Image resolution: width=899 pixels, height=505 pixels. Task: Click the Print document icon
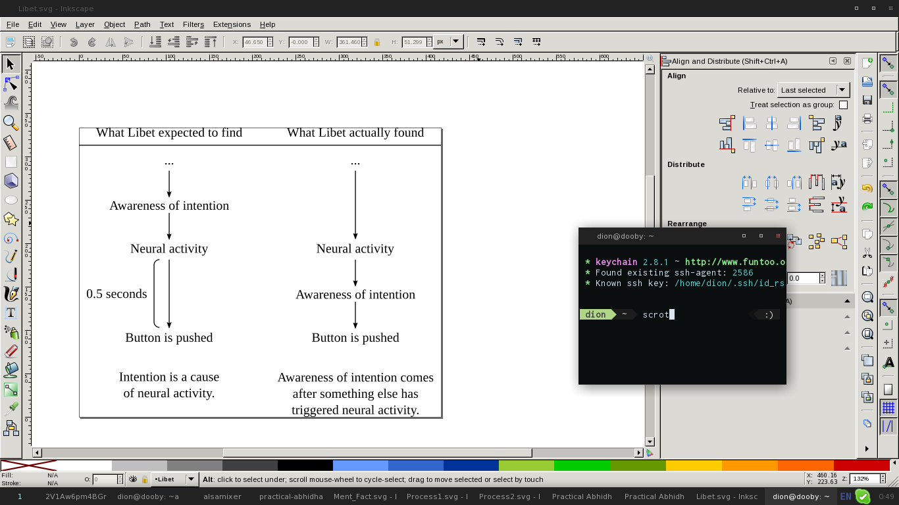867,119
